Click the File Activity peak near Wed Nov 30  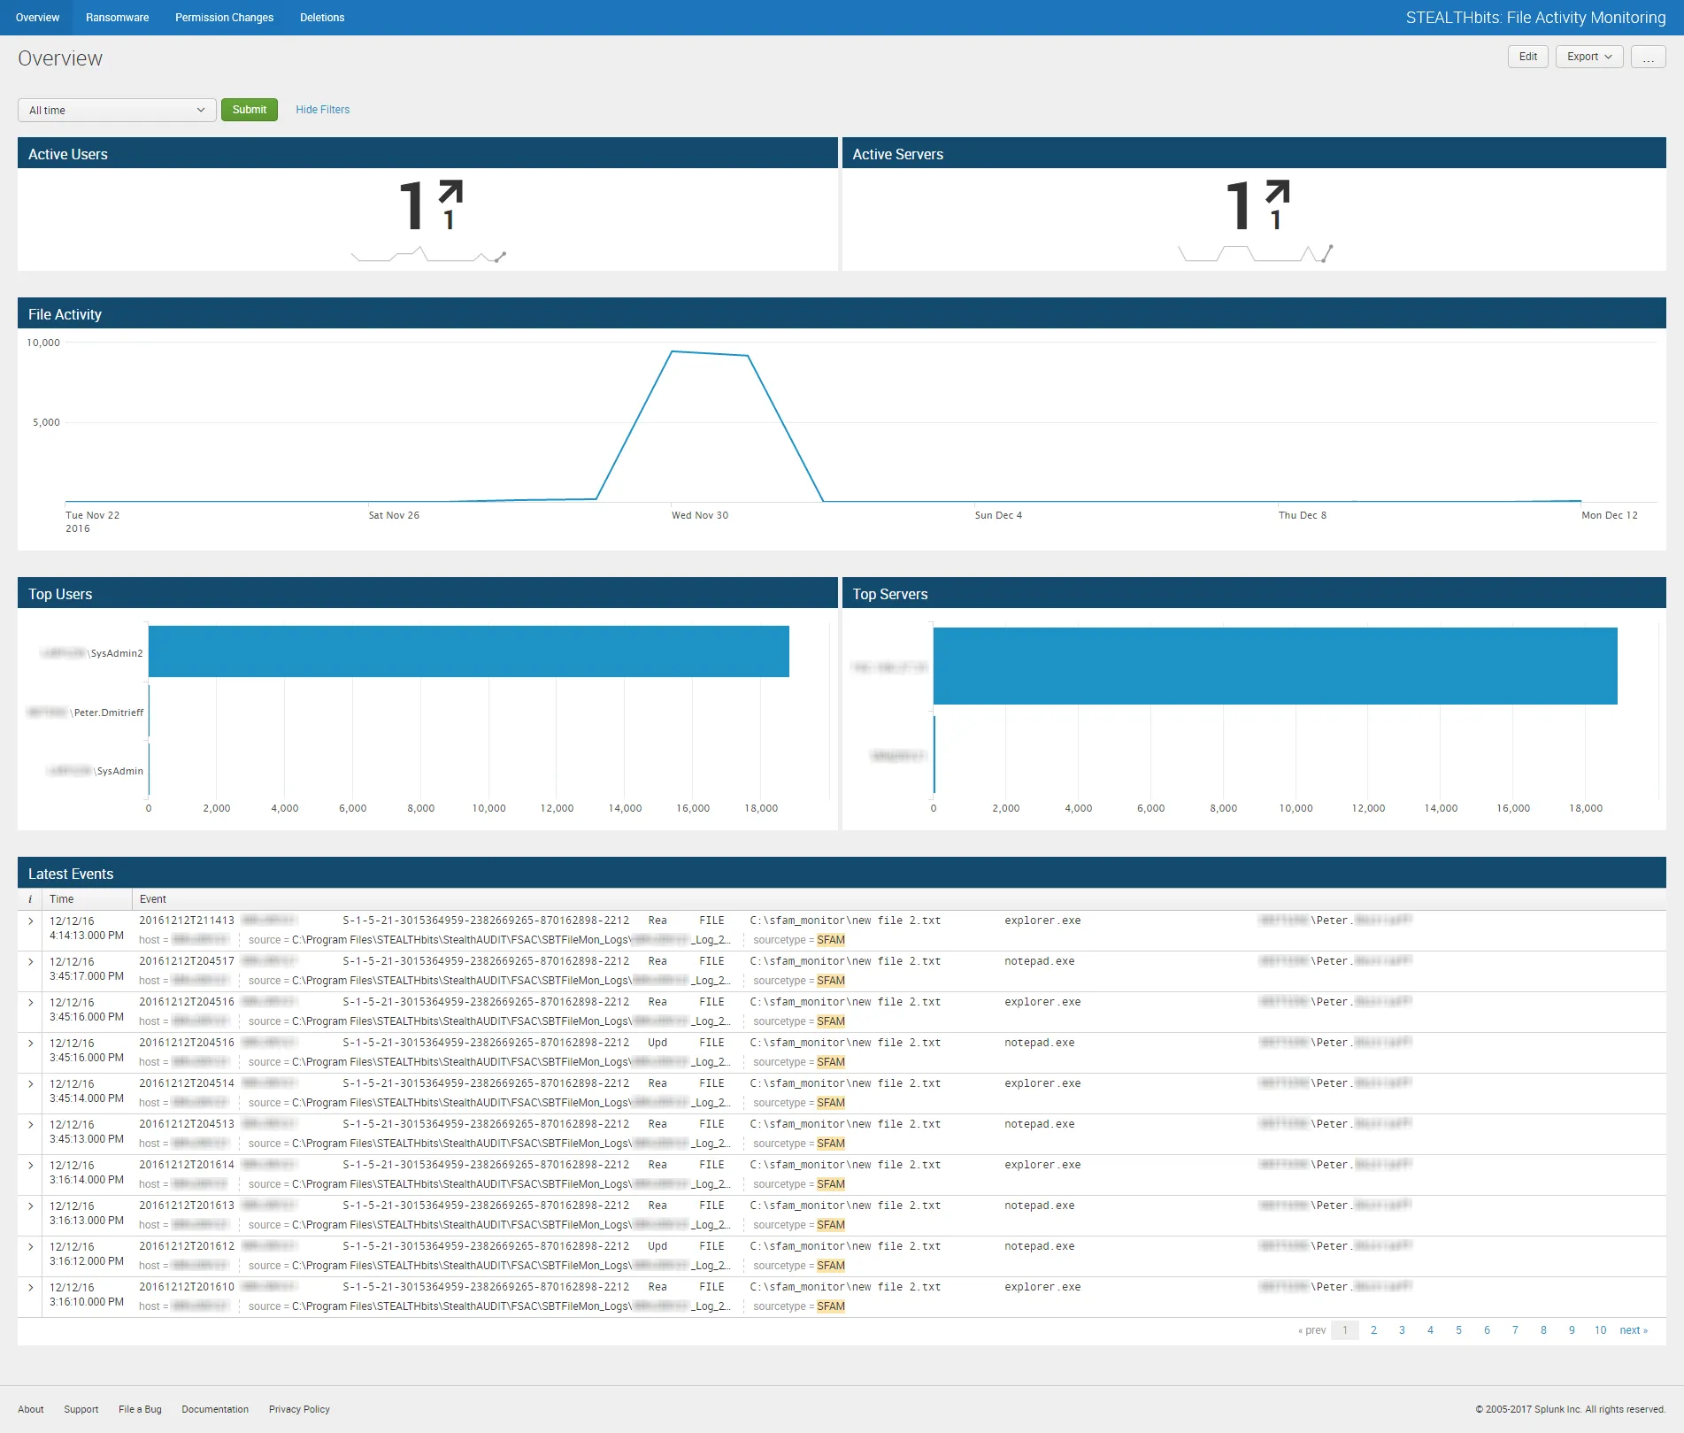pos(673,351)
